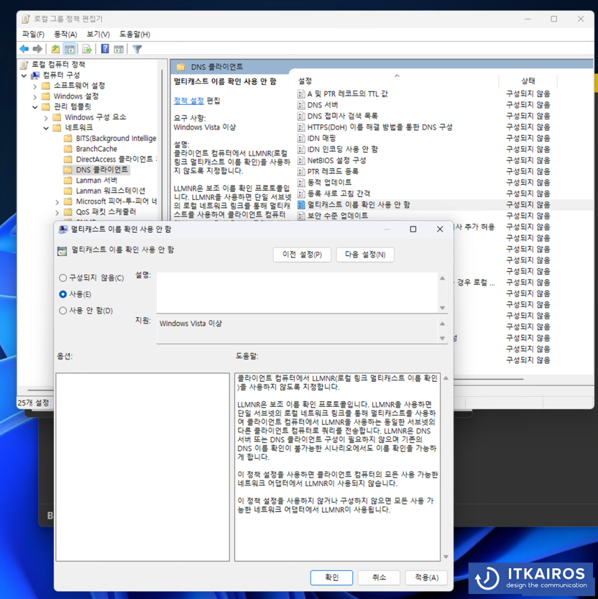Click the '적용(A)' apply button

point(427,577)
